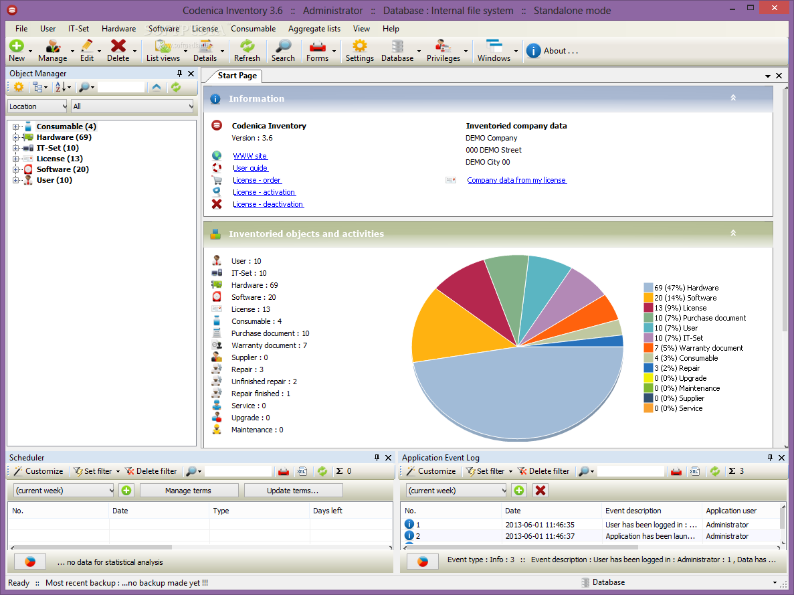Viewport: 794px width, 595px height.
Task: Click Event Log red delete X button
Action: click(540, 490)
